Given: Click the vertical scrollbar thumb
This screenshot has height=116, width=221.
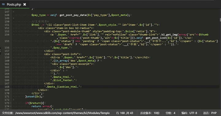Looking at the screenshot, I should [x=220, y=20].
